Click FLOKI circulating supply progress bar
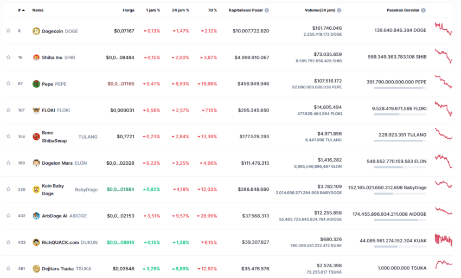Screen dimensions: 461x278 400,114
